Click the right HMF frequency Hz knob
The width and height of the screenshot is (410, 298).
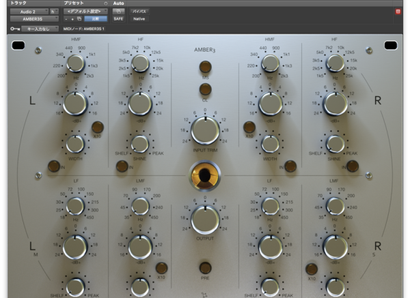click(270, 63)
